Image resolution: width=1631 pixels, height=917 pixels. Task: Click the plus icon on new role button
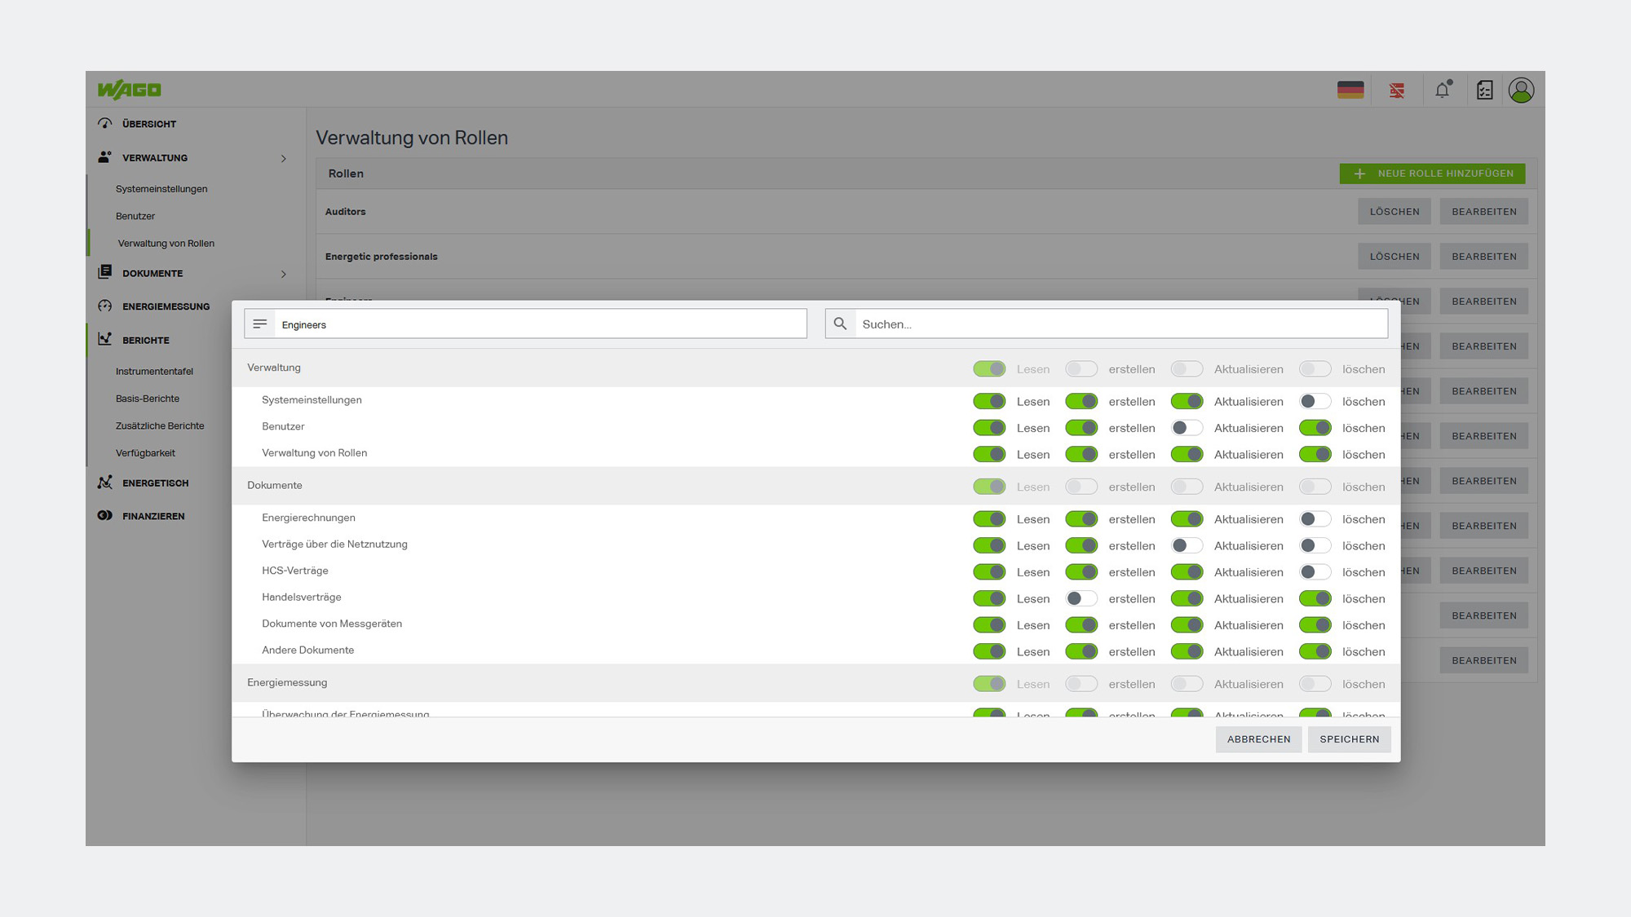pyautogui.click(x=1359, y=174)
